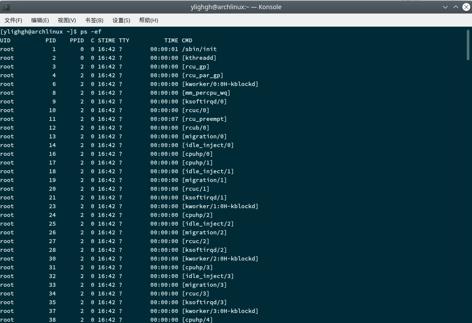Click the Konsole icon in the title bar
Viewport: 472px width, 323px height.
point(6,7)
